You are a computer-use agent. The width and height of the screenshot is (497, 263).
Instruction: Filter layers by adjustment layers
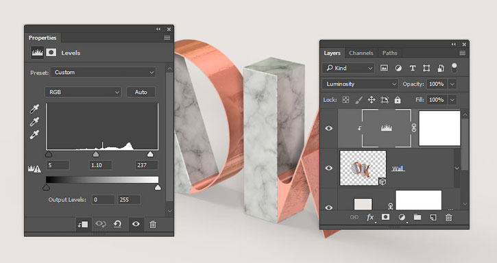point(398,68)
